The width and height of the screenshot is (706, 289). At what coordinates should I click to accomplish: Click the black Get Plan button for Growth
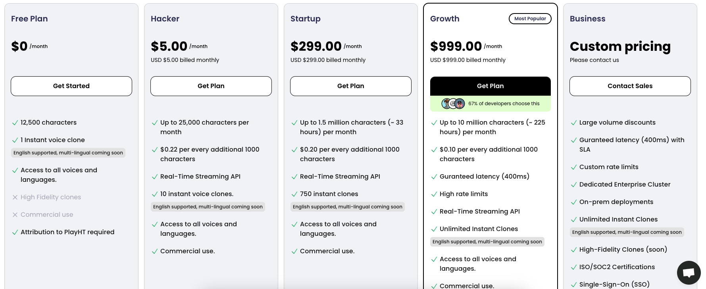point(491,86)
